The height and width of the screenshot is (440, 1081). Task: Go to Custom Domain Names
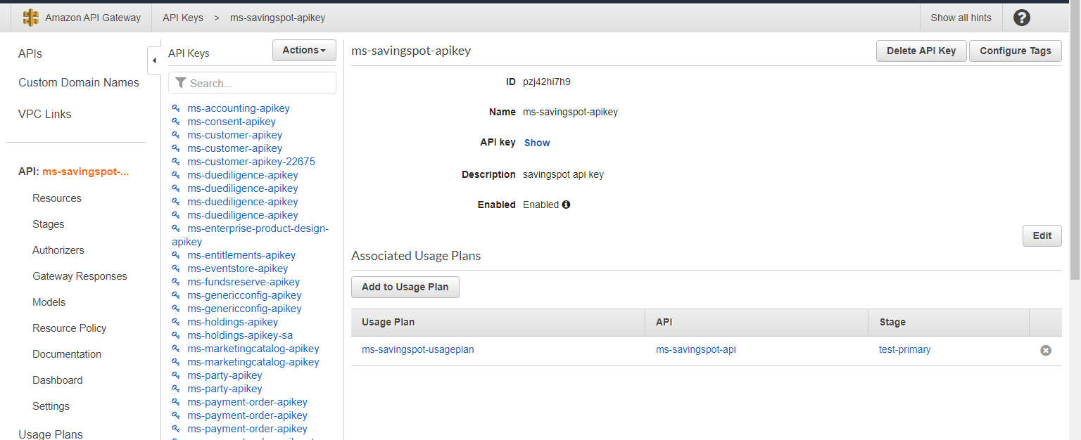point(79,82)
